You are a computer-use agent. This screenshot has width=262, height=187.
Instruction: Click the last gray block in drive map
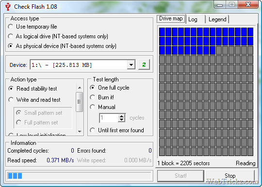(250, 152)
